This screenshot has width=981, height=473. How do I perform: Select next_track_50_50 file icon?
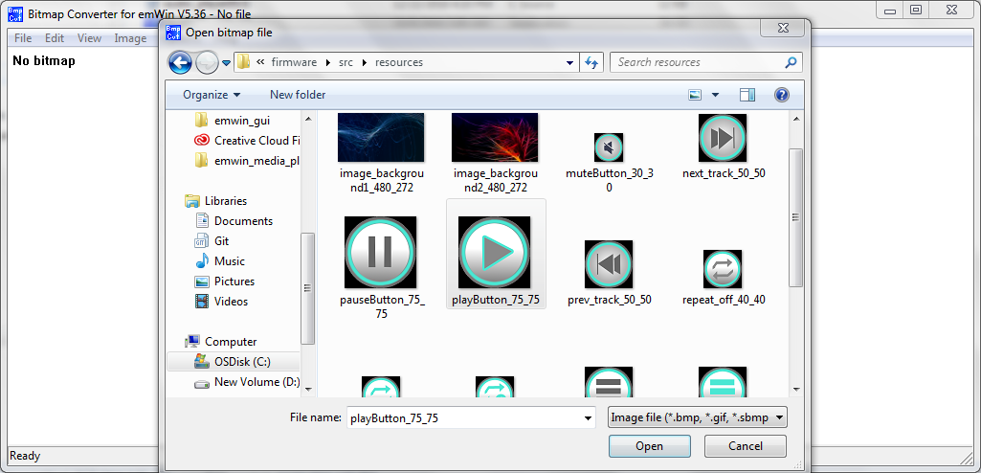pos(723,138)
